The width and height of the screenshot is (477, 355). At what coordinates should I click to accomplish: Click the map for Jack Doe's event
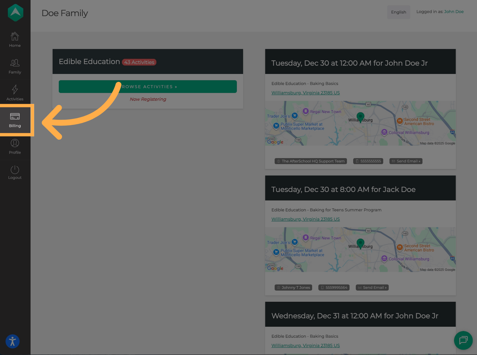coord(360,249)
